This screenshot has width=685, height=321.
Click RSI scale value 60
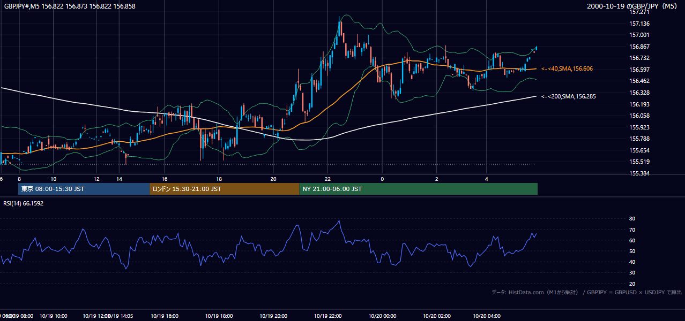(x=632, y=240)
